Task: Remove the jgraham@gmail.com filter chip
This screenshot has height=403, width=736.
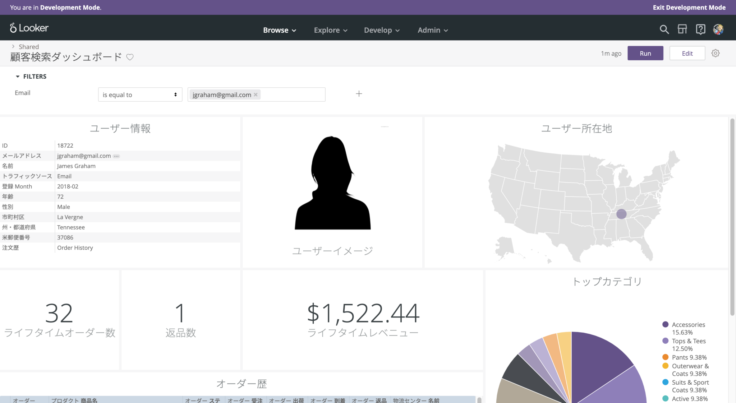Action: 256,94
